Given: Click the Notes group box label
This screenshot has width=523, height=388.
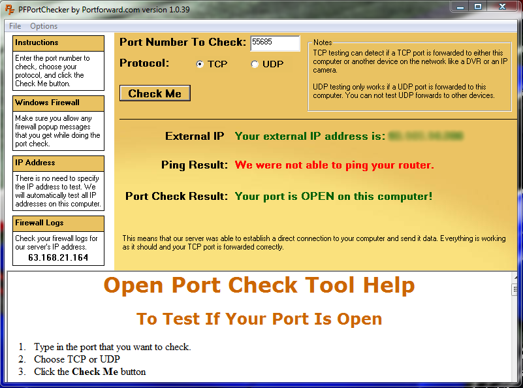Looking at the screenshot, I should coord(323,42).
